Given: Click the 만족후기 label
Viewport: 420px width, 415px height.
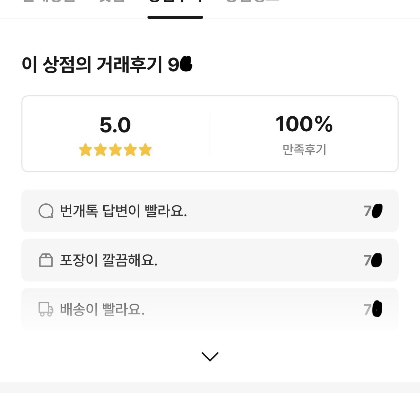Looking at the screenshot, I should pos(304,150).
